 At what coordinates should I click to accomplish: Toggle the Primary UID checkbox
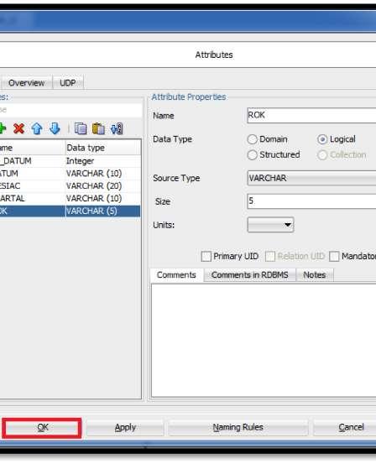(206, 256)
